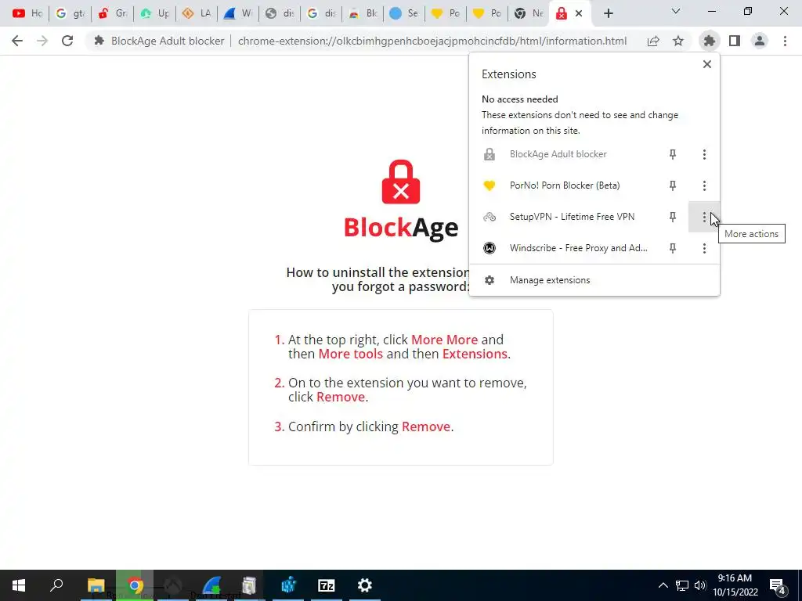Switch to the 'LA' tab
This screenshot has height=601, width=802.
point(197,13)
